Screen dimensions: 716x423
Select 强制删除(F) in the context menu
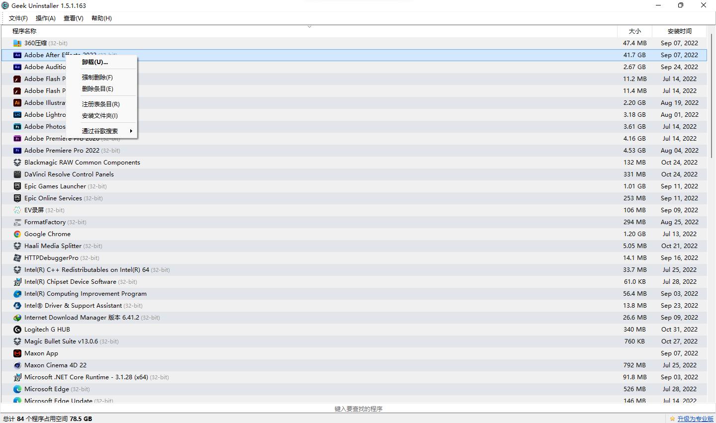(101, 78)
